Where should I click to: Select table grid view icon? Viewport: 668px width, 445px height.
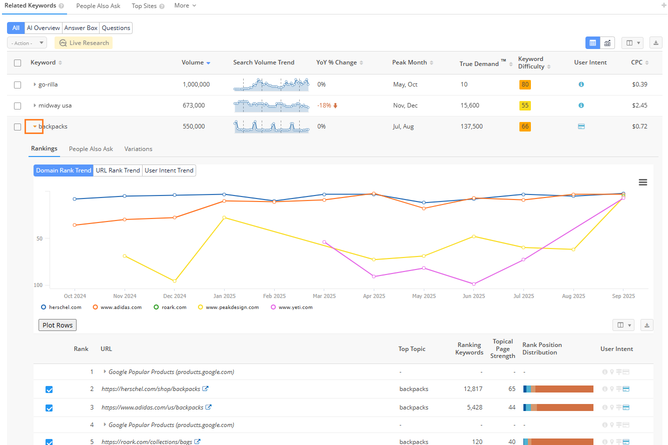click(x=593, y=43)
